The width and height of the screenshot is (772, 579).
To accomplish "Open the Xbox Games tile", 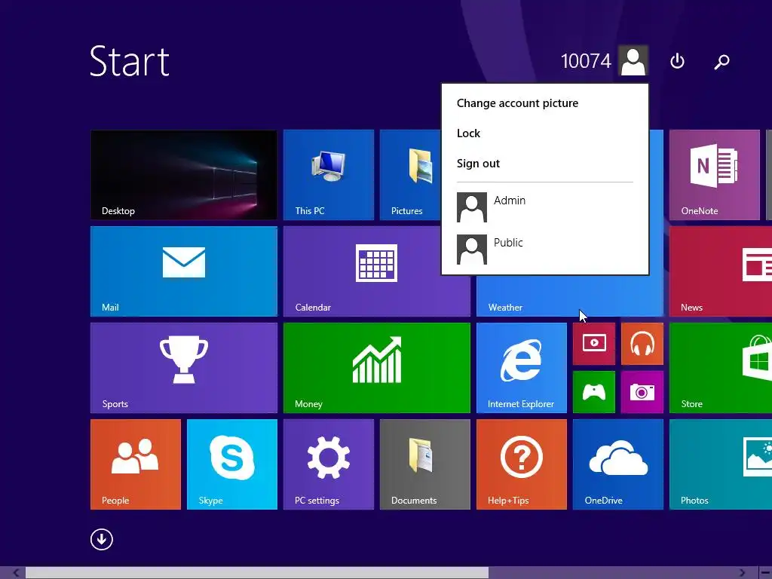I will (594, 392).
